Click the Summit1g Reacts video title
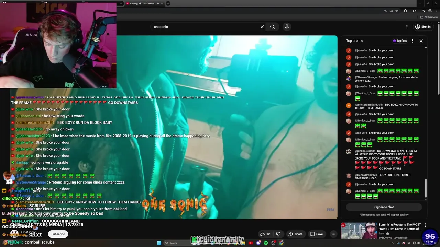The height and width of the screenshot is (247, 440). tap(400, 227)
